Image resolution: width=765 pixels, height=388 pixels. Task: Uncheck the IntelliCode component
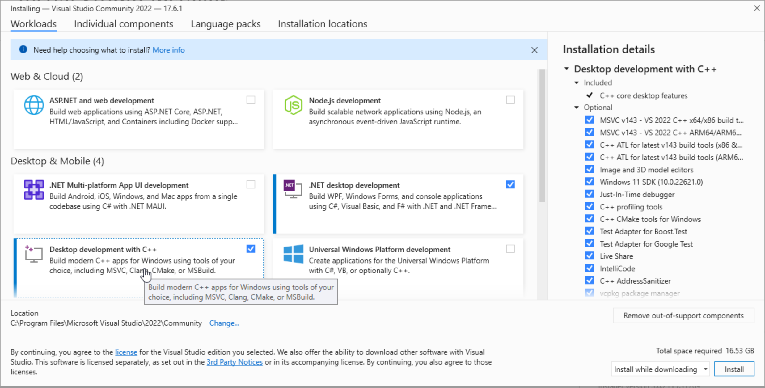(x=590, y=268)
